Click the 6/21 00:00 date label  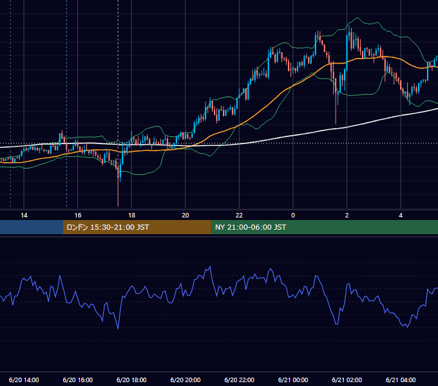click(293, 380)
